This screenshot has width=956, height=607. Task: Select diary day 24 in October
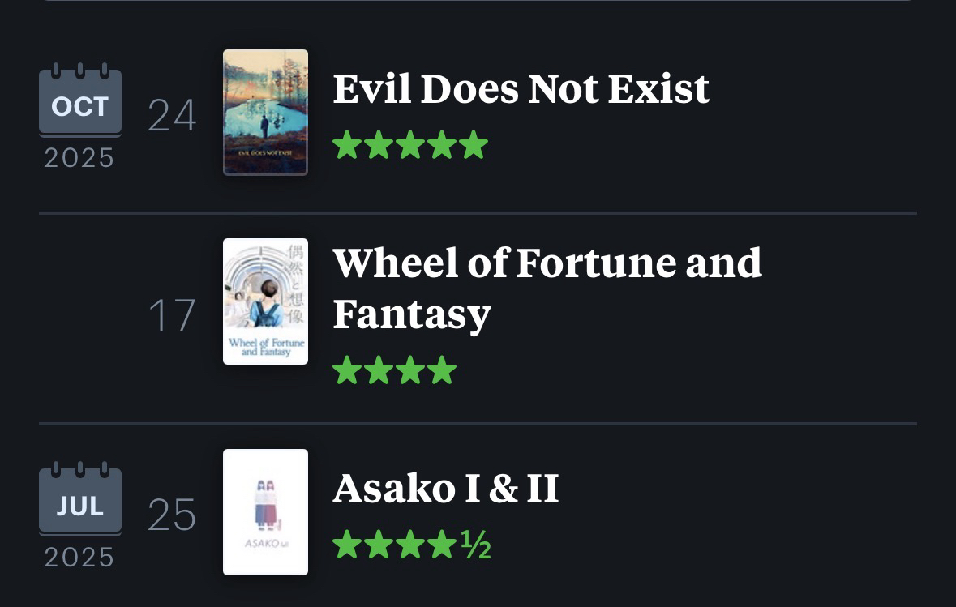(172, 114)
